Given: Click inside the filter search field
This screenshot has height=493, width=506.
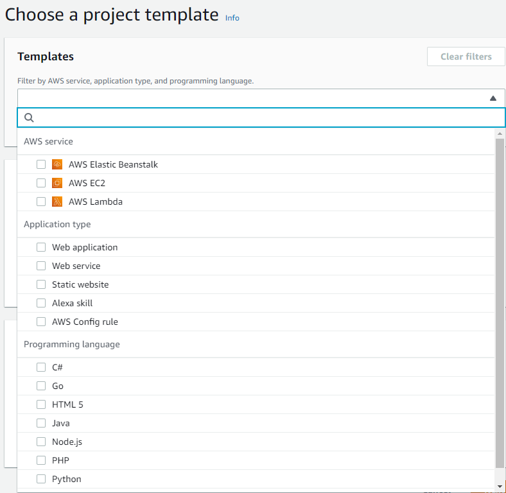Looking at the screenshot, I should pos(261,117).
